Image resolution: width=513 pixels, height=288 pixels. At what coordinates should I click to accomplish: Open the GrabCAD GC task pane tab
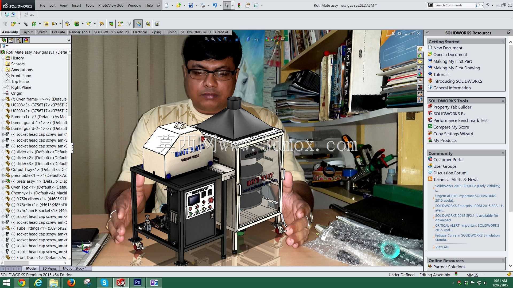420,87
